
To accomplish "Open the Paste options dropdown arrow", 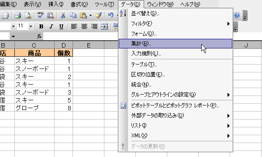I will pos(90,16).
